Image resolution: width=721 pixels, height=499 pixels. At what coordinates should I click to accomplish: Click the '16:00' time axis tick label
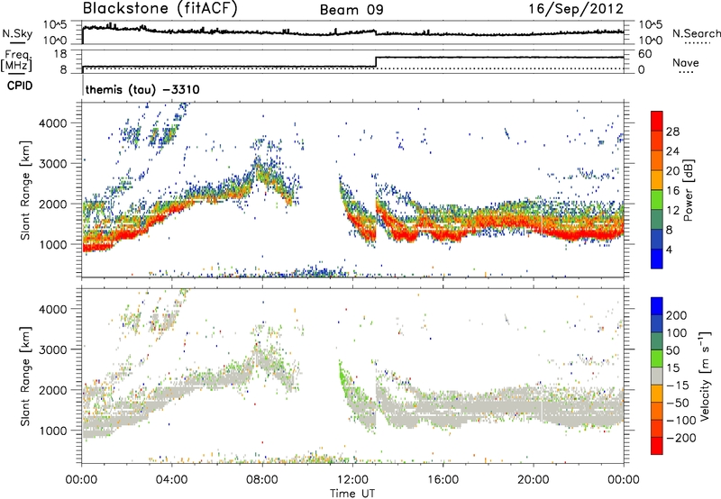pyautogui.click(x=443, y=480)
